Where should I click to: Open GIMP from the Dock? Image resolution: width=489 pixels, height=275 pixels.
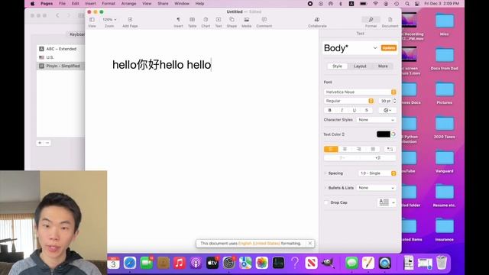pyautogui.click(x=328, y=263)
